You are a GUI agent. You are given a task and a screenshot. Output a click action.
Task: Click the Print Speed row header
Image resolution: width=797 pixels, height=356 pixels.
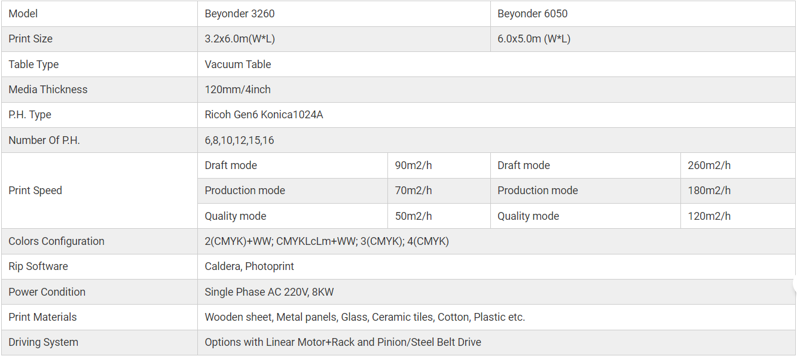coord(35,191)
